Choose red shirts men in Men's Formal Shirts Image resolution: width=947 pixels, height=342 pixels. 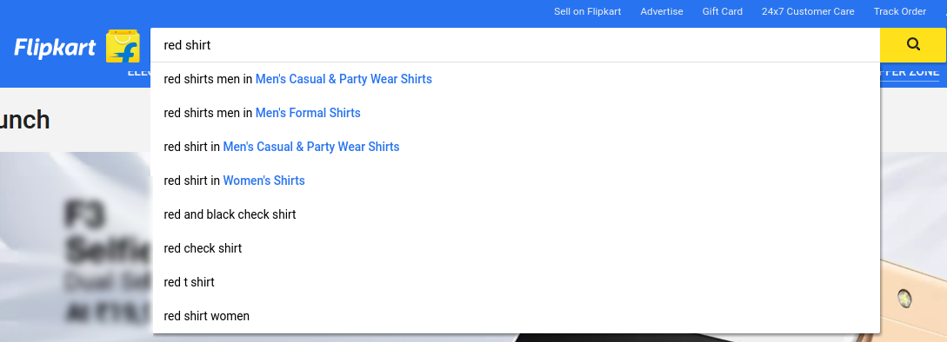517,113
